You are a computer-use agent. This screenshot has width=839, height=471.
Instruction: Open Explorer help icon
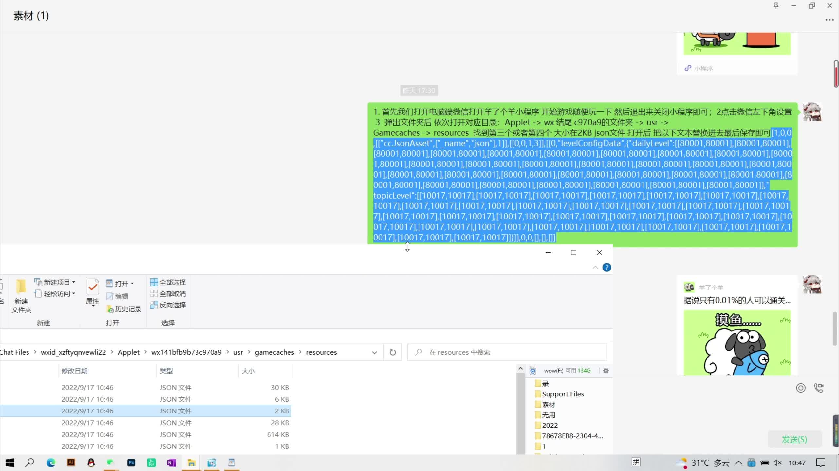[607, 268]
